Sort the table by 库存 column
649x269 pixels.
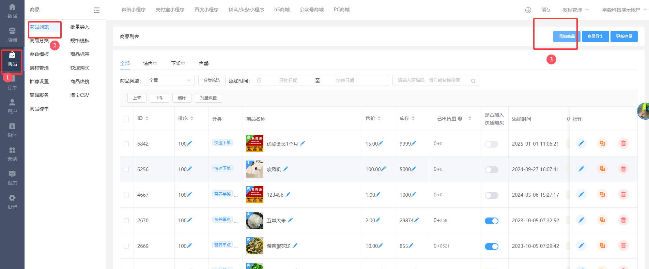(x=413, y=119)
